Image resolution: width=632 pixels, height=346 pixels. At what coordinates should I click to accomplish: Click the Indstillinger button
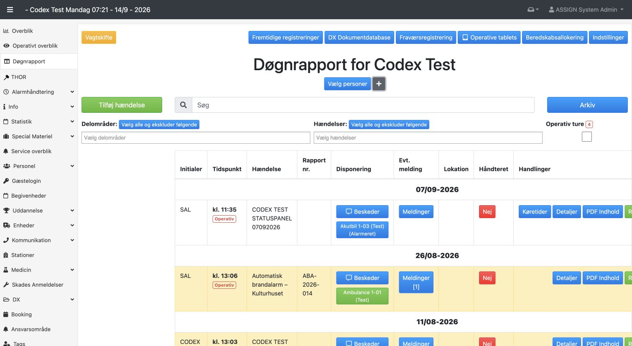[608, 37]
